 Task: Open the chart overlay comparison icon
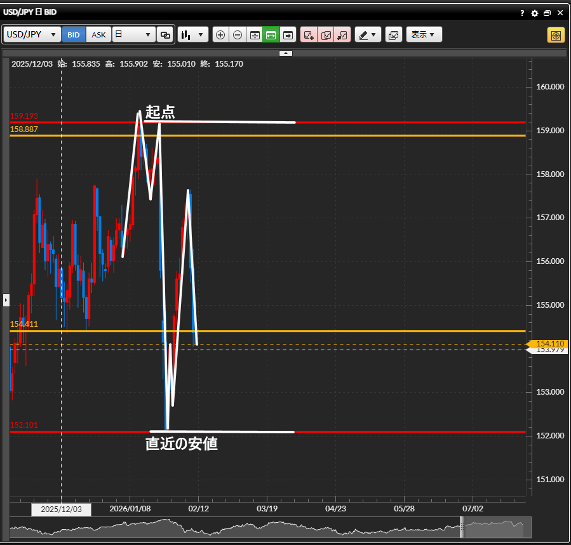(394, 35)
